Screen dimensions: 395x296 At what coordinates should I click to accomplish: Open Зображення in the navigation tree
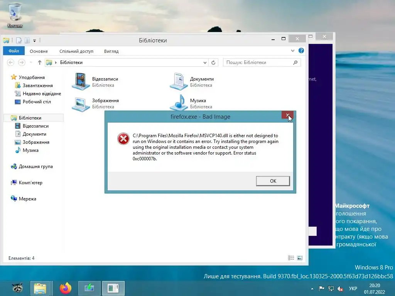tap(36, 142)
